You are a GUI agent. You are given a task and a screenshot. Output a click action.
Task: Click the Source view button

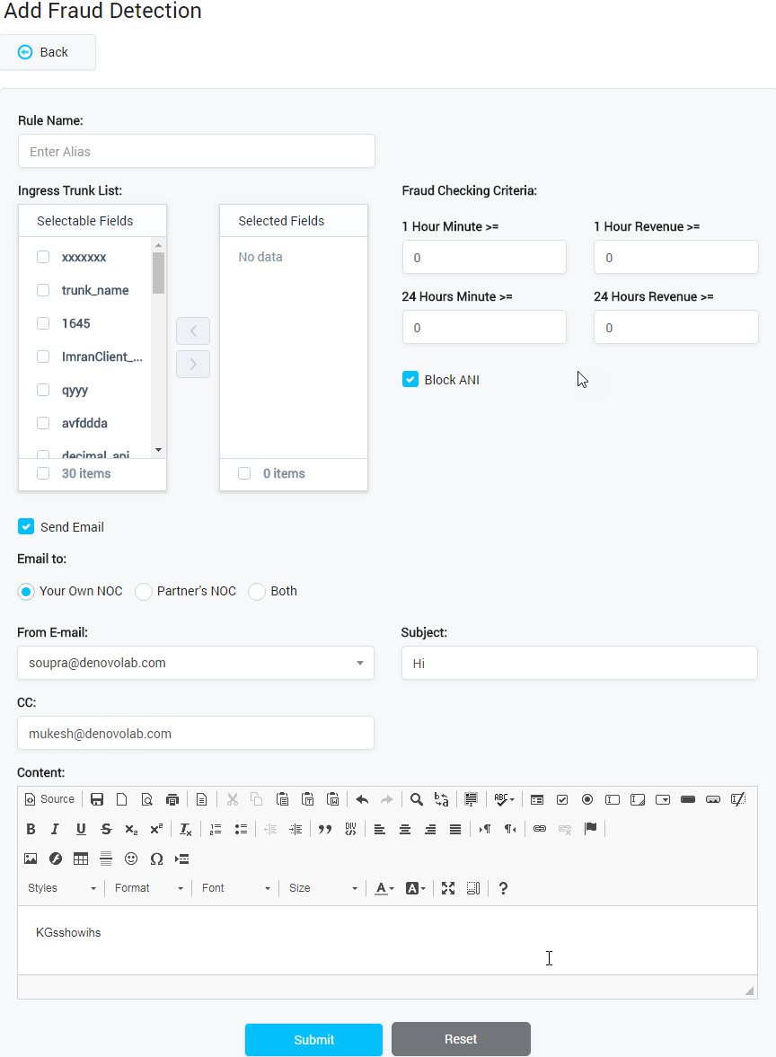tap(50, 799)
